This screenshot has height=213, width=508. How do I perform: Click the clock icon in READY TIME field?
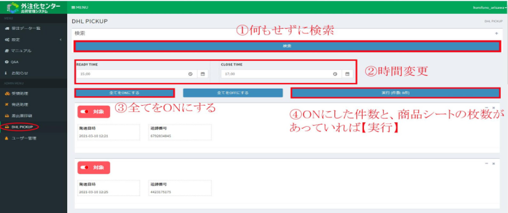tap(190, 74)
